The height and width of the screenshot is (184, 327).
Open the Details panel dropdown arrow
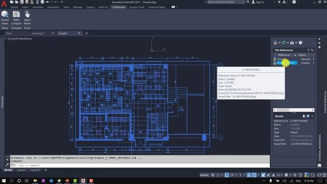tap(312, 116)
